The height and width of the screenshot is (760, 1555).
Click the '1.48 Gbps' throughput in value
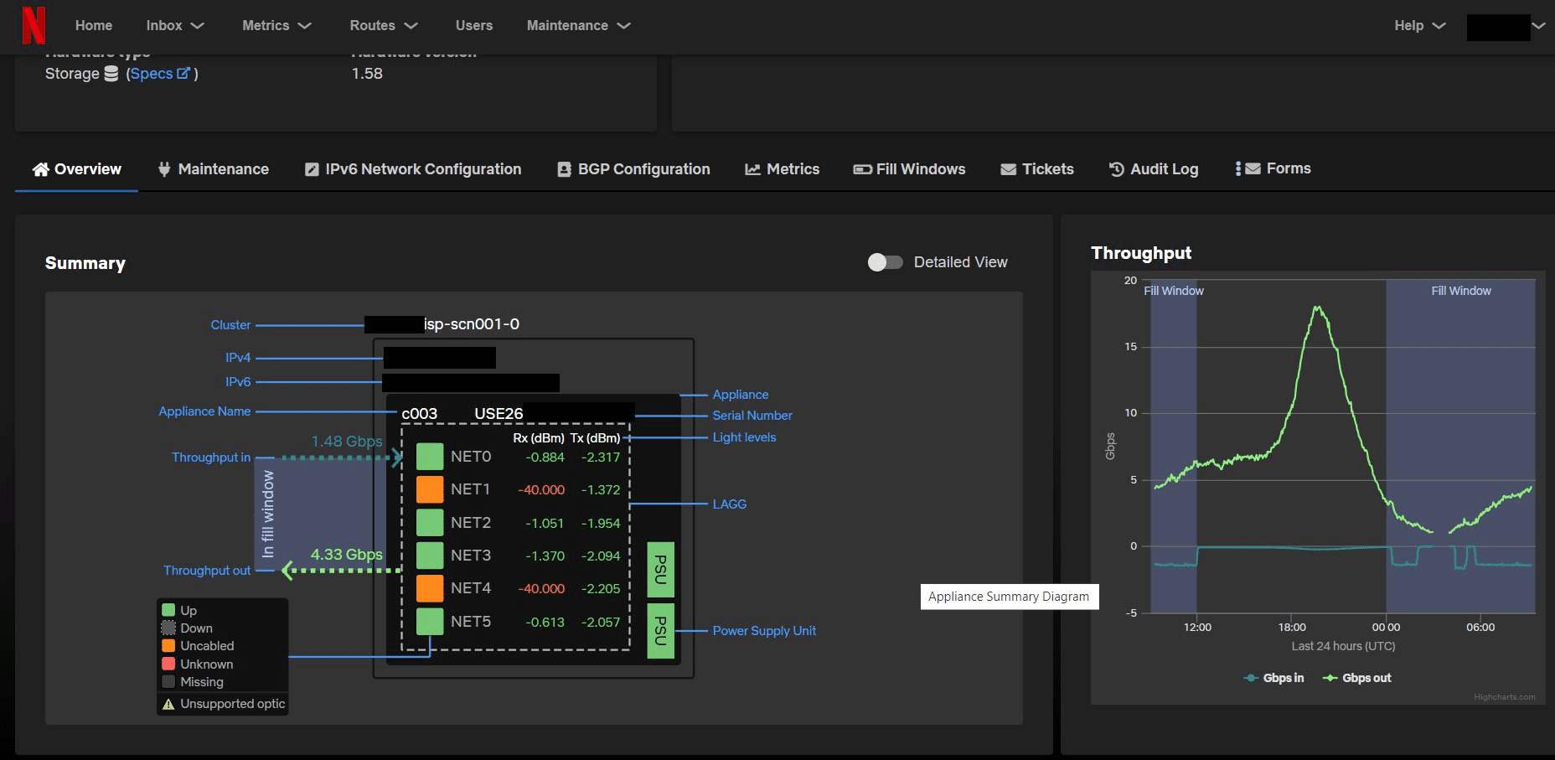pos(347,442)
